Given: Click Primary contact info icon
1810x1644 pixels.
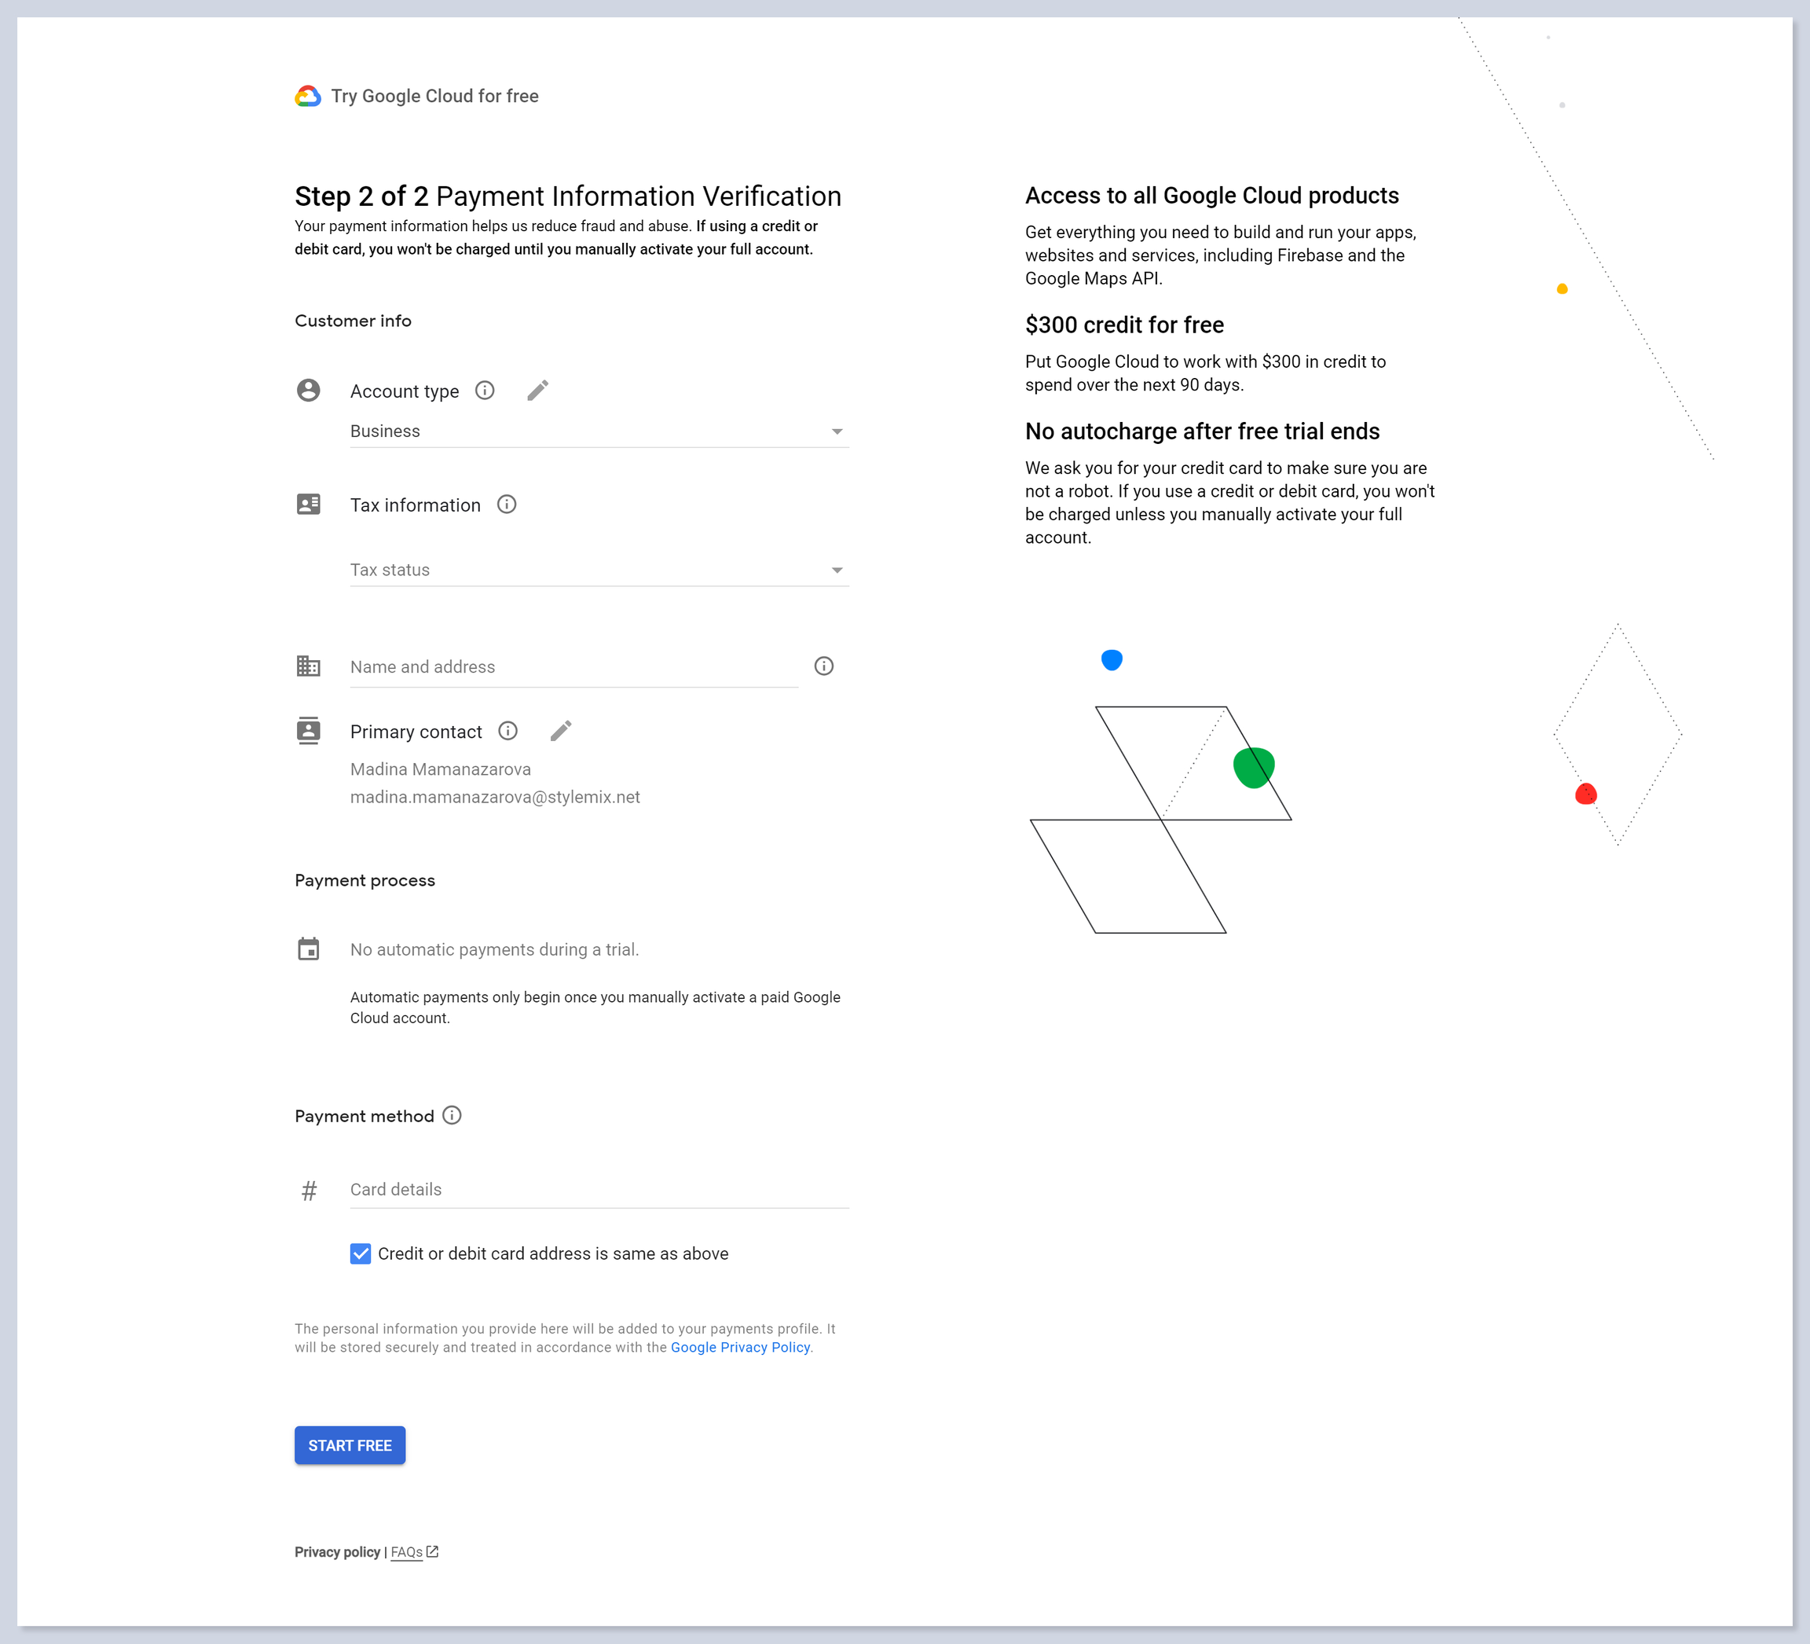Looking at the screenshot, I should [x=508, y=730].
